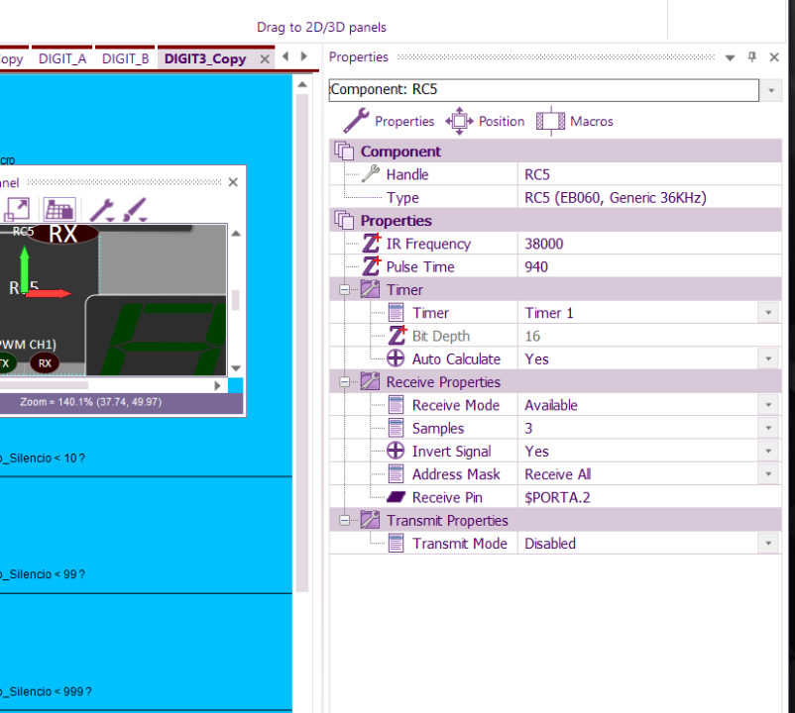Open the Properties wrench icon tab
The height and width of the screenshot is (713, 795).
(x=389, y=122)
